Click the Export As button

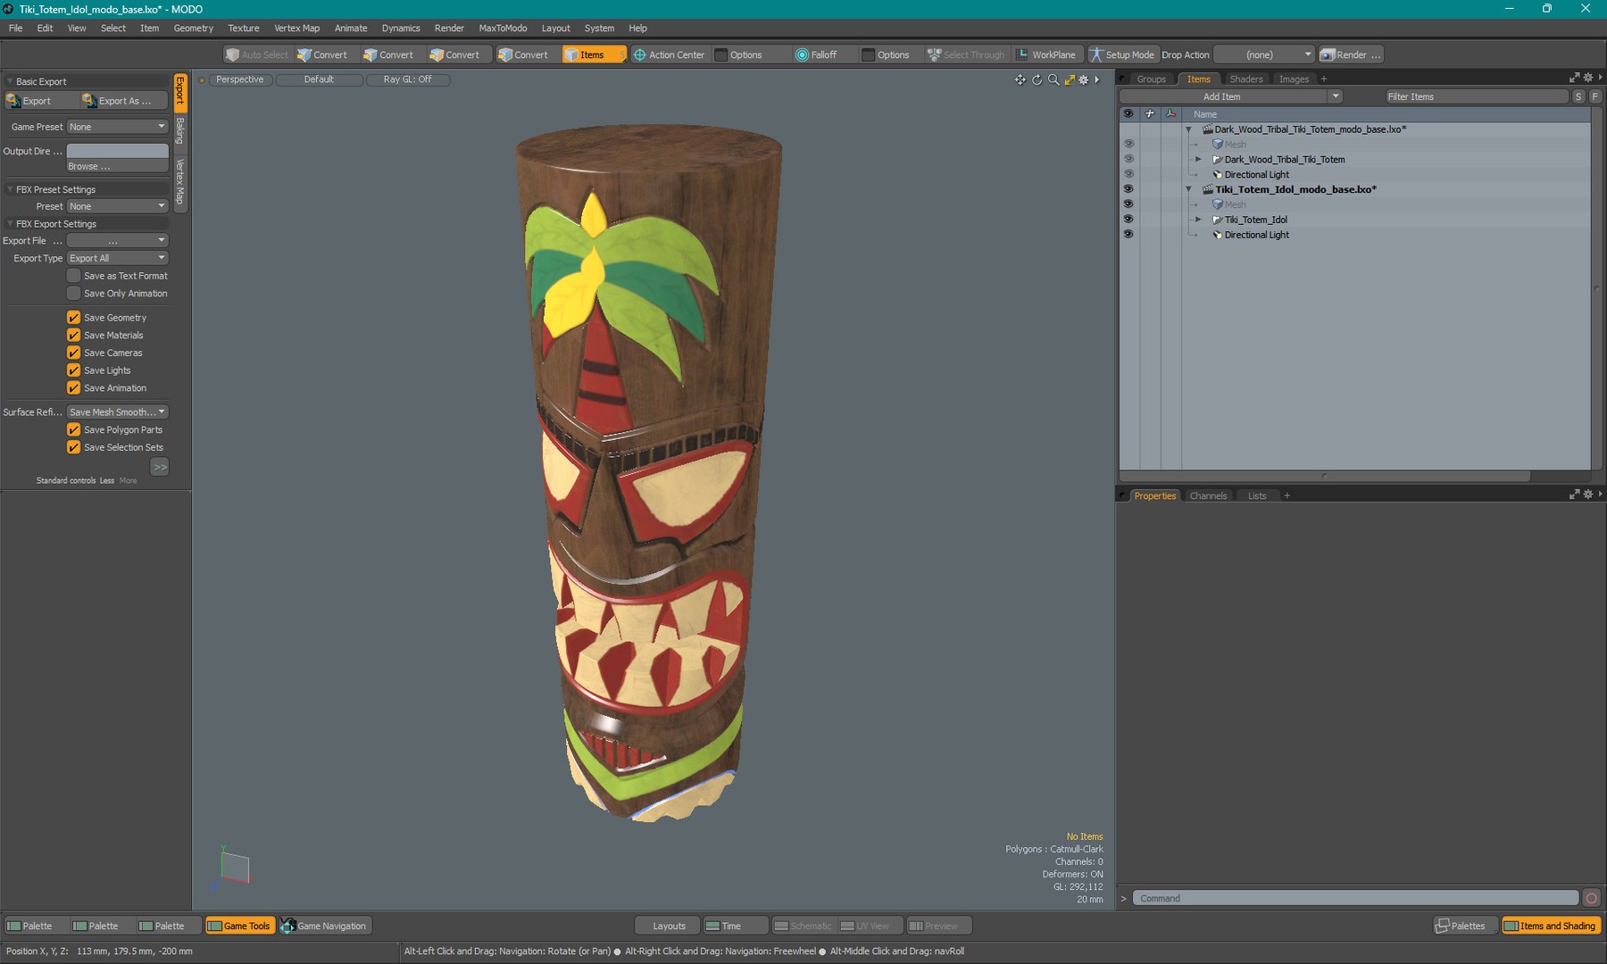click(124, 101)
